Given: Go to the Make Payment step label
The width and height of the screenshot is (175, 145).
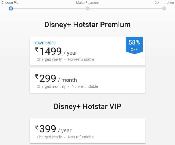Looking at the screenshot, I should point(87,3).
